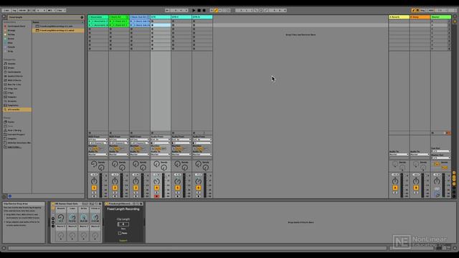Select the B Delay return track header
The height and width of the screenshot is (258, 459).
click(420, 17)
